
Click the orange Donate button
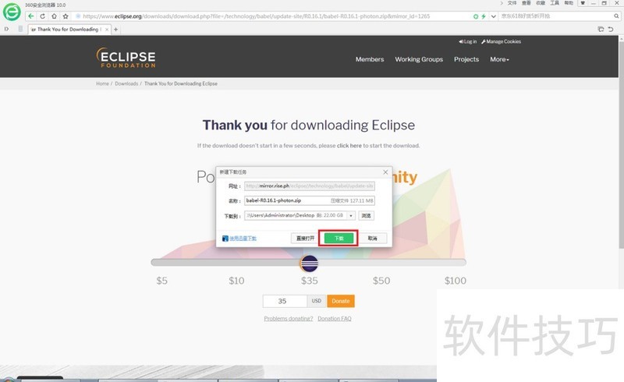tap(341, 301)
